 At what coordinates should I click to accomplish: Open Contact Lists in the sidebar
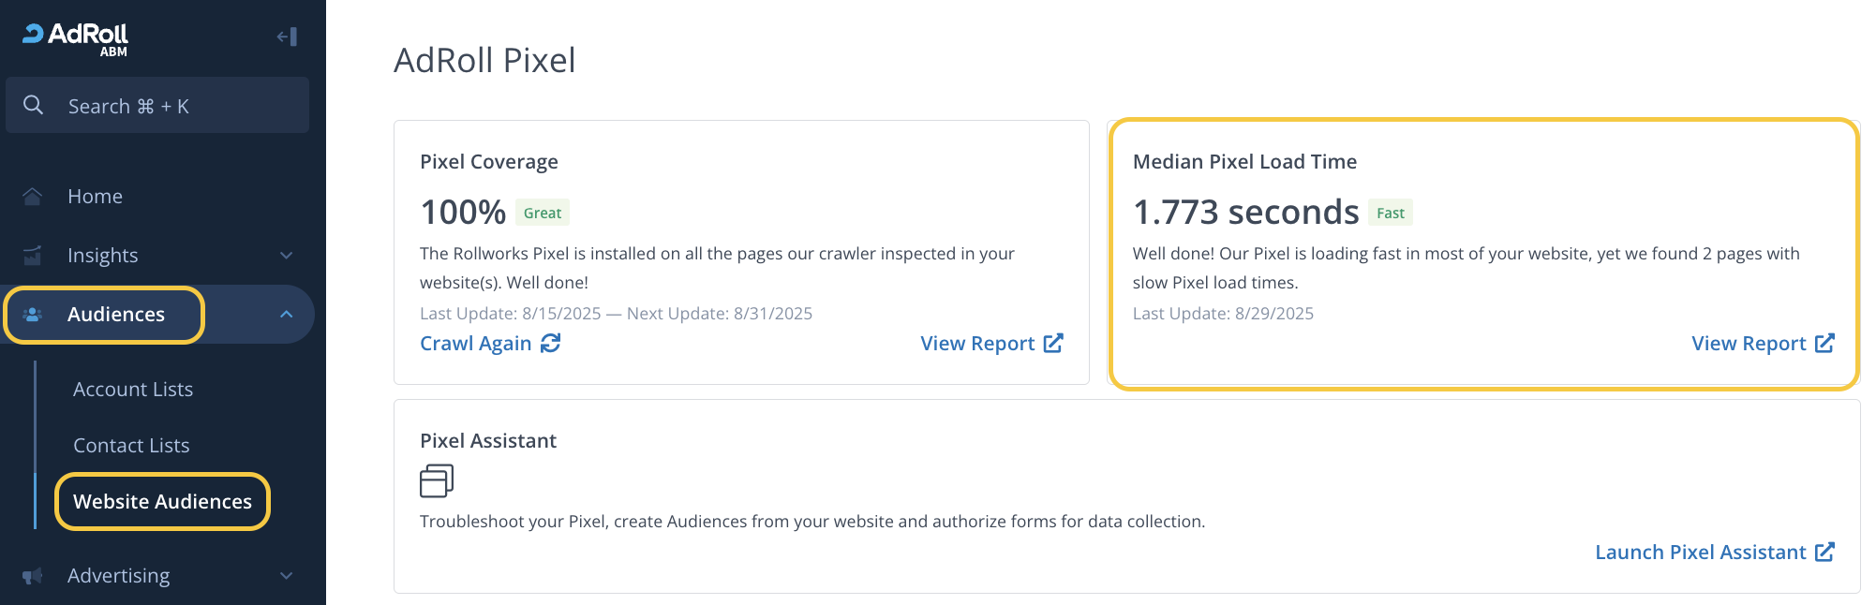(x=131, y=445)
